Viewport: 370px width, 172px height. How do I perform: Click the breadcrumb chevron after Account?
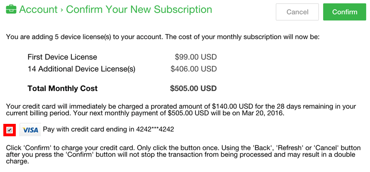tap(62, 10)
